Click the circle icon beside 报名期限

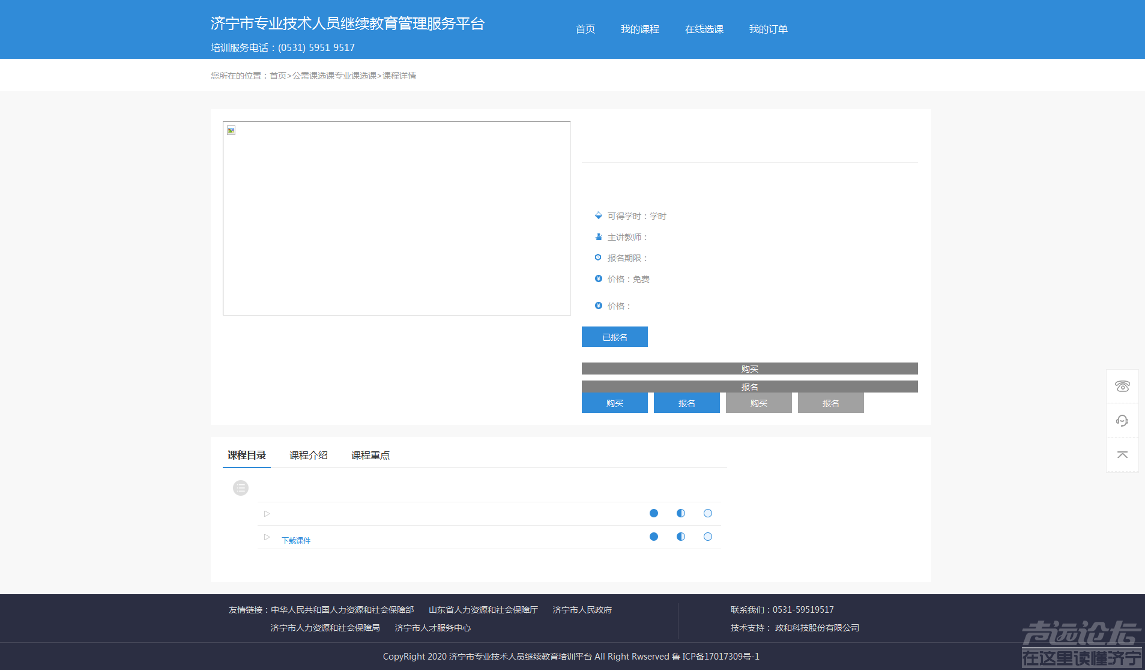(598, 257)
